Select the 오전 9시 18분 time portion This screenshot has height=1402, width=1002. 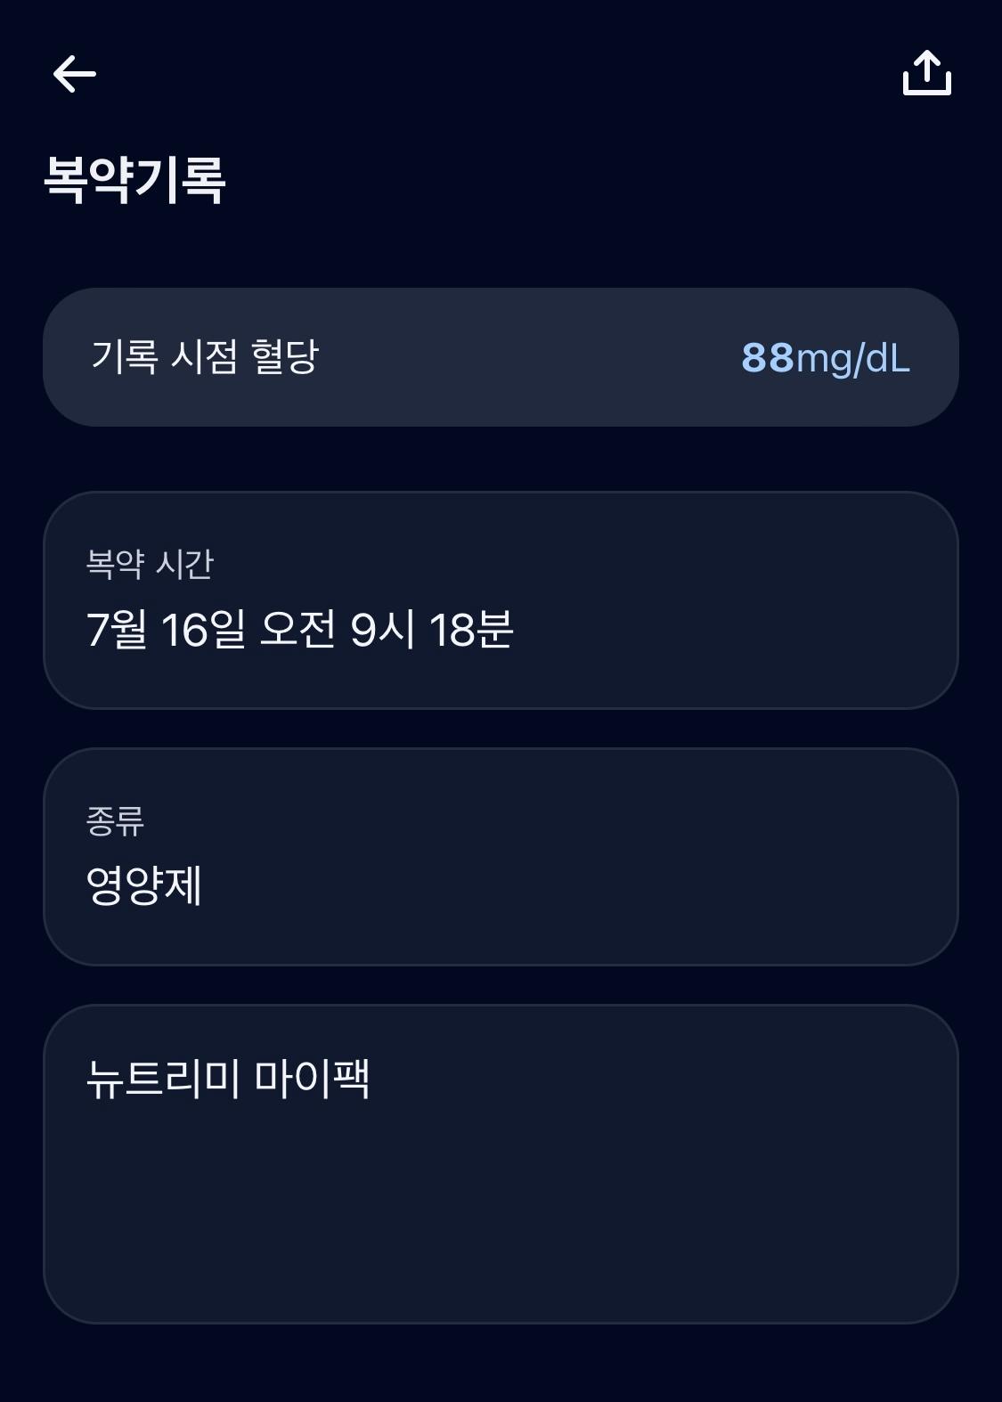[x=387, y=630]
